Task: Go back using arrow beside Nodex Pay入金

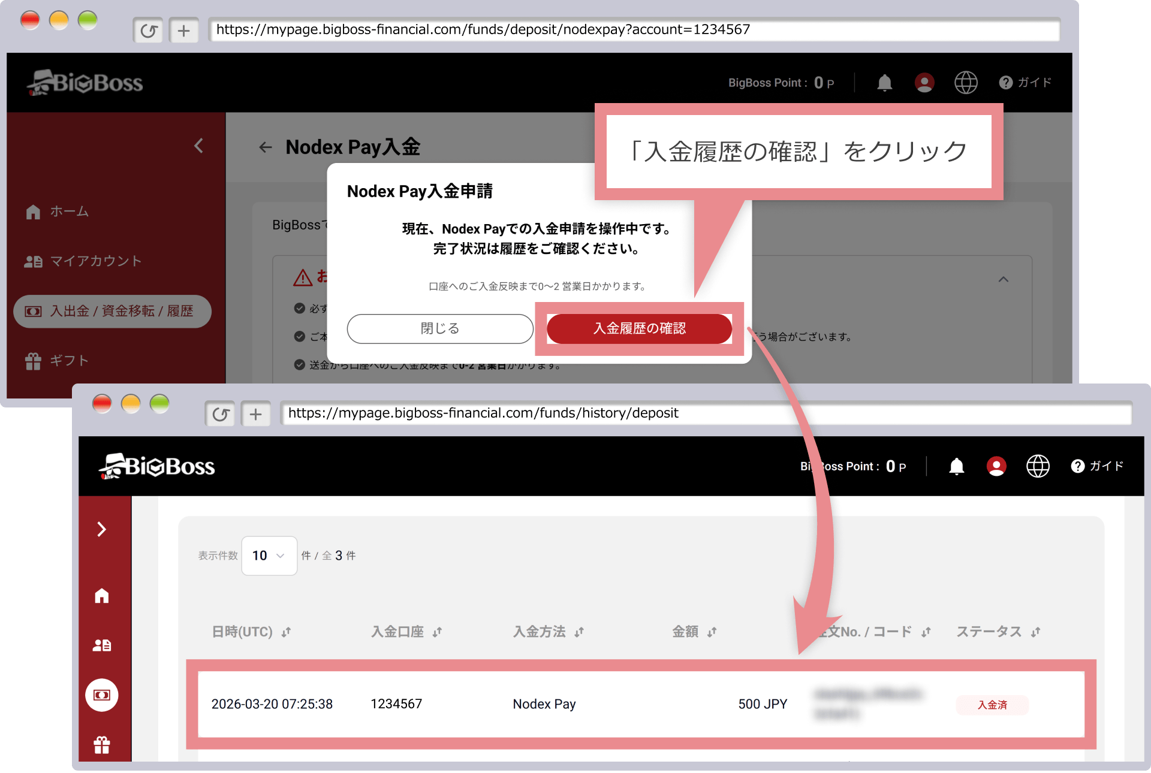Action: [x=266, y=147]
